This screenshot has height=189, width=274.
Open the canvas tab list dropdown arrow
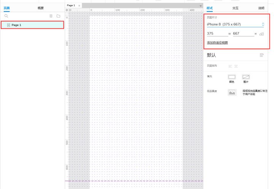pyautogui.click(x=201, y=6)
